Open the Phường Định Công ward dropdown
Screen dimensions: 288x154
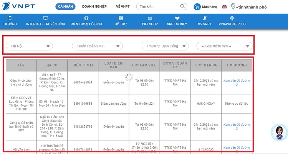pyautogui.click(x=165, y=46)
